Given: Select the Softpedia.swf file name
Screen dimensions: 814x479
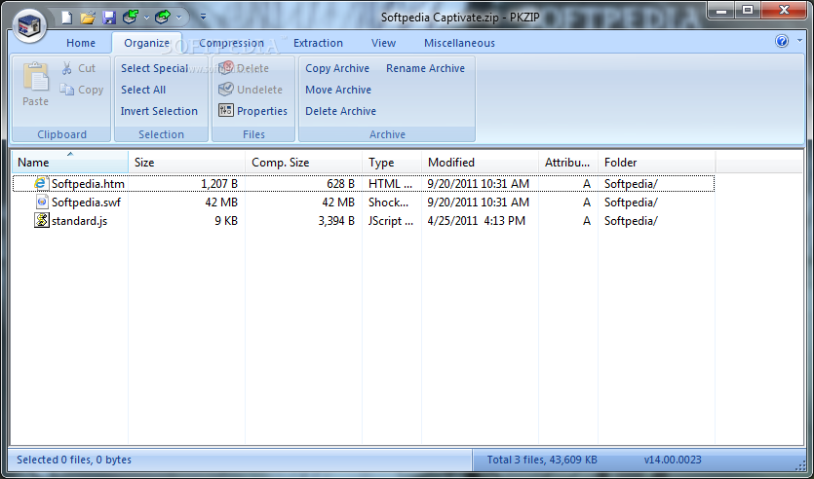Looking at the screenshot, I should tap(86, 203).
